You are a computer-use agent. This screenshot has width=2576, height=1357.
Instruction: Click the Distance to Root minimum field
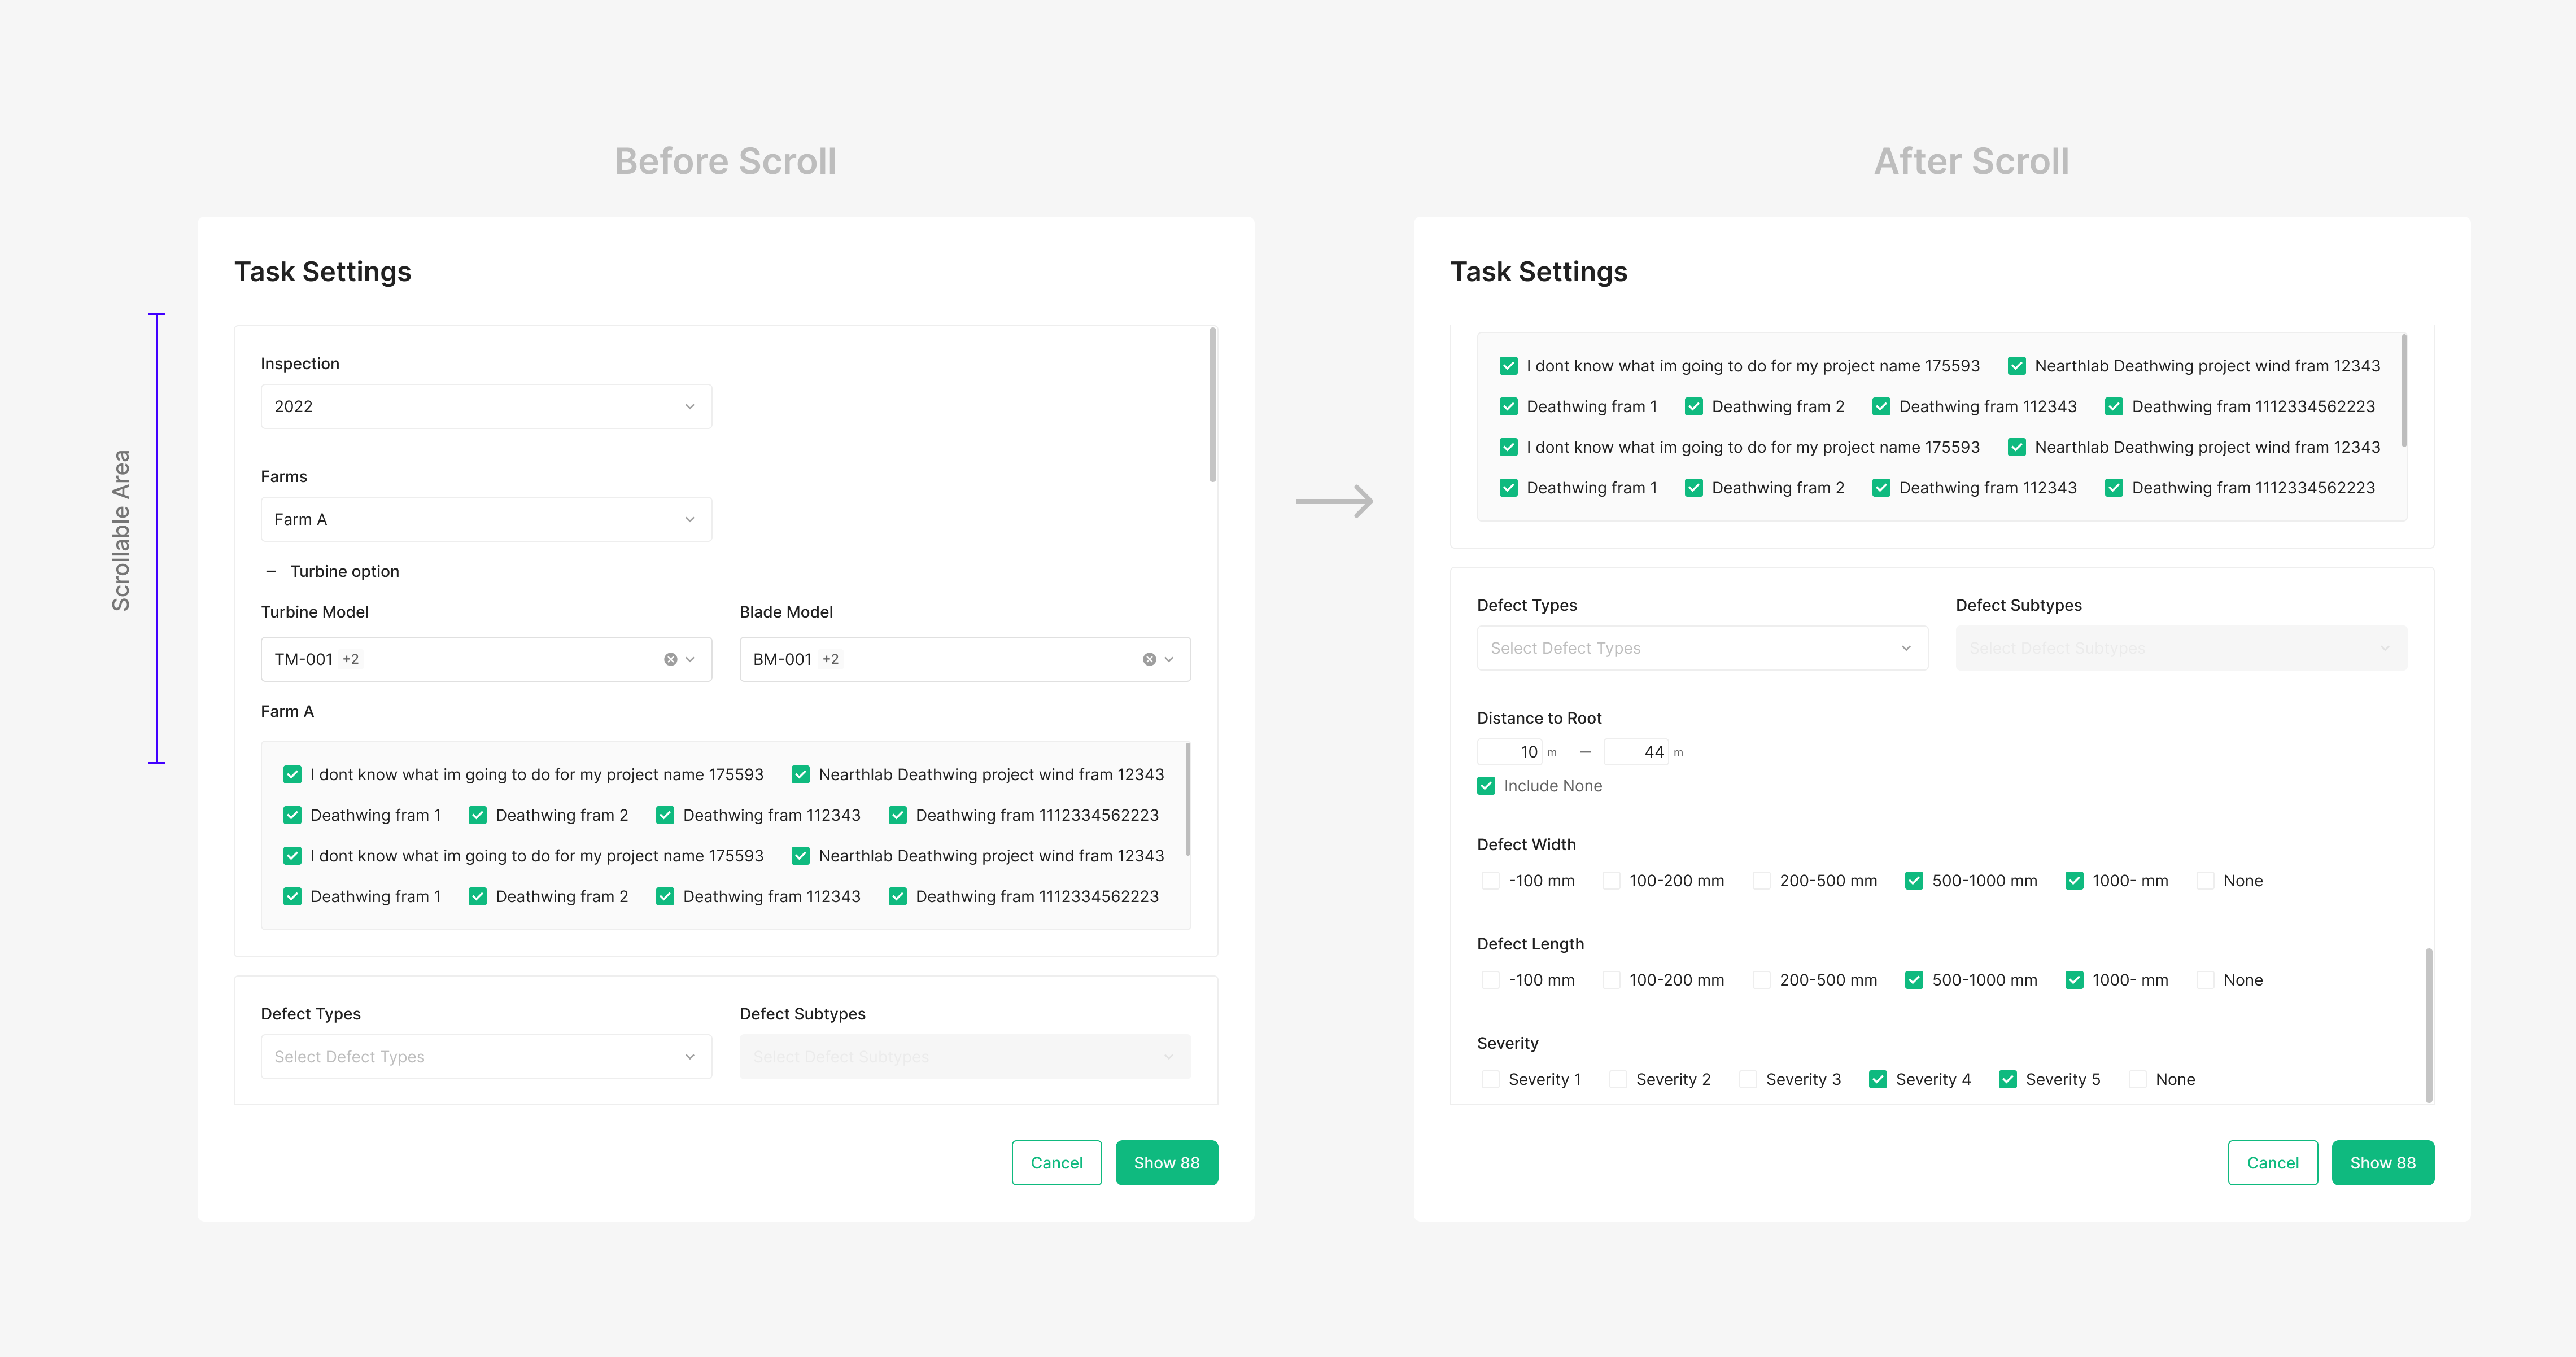coord(1510,752)
